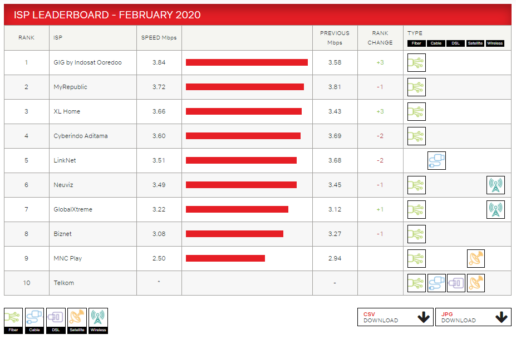516x339 pixels.
Task: Click the DSL icon in Telkom row
Action: coord(456,283)
